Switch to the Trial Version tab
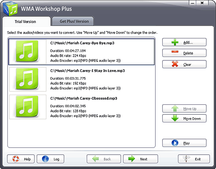Viewport: 216px width, 169px height. (x=27, y=21)
